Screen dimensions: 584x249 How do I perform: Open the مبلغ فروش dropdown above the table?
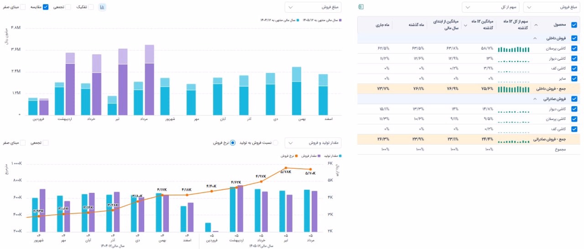(552, 7)
